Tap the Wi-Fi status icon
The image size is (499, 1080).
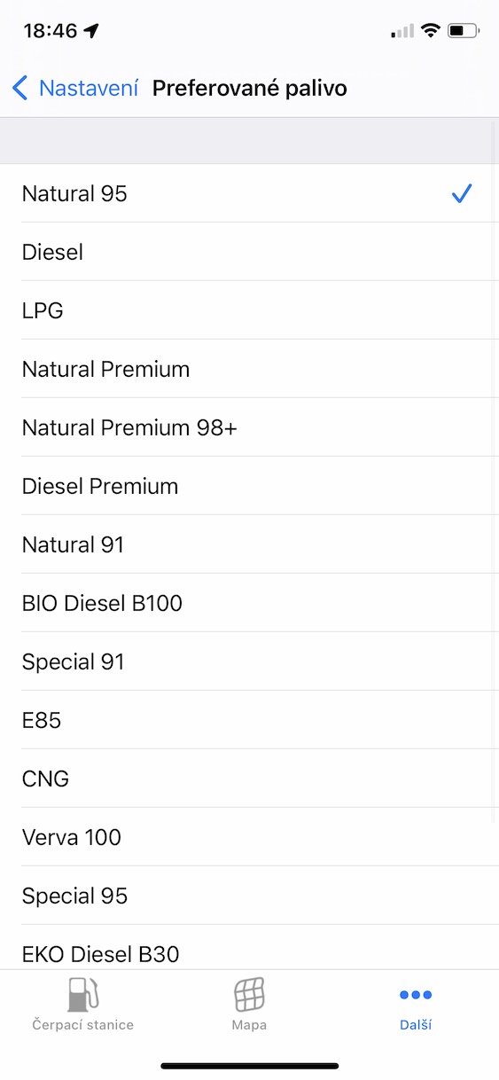coord(431,31)
